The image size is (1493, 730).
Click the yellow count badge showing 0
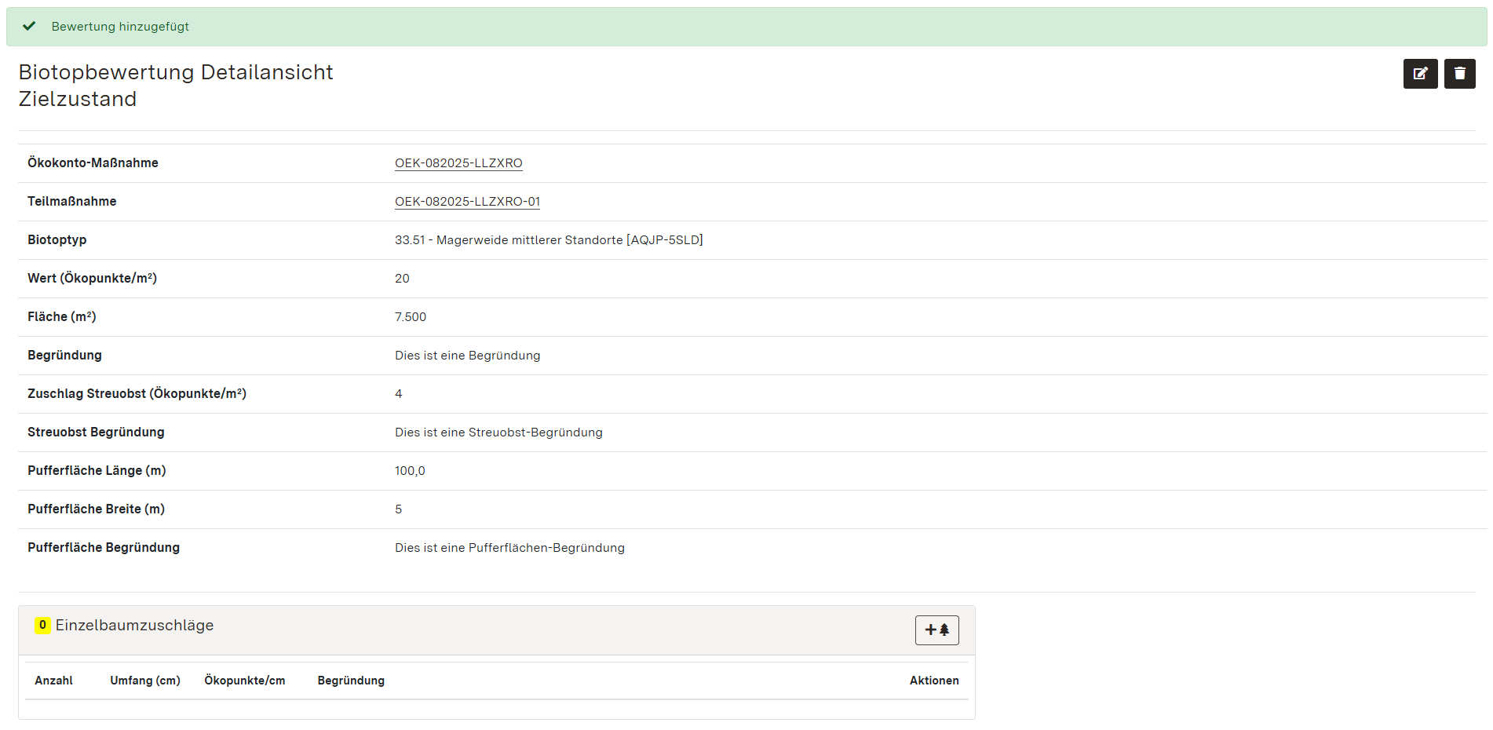[x=42, y=626]
